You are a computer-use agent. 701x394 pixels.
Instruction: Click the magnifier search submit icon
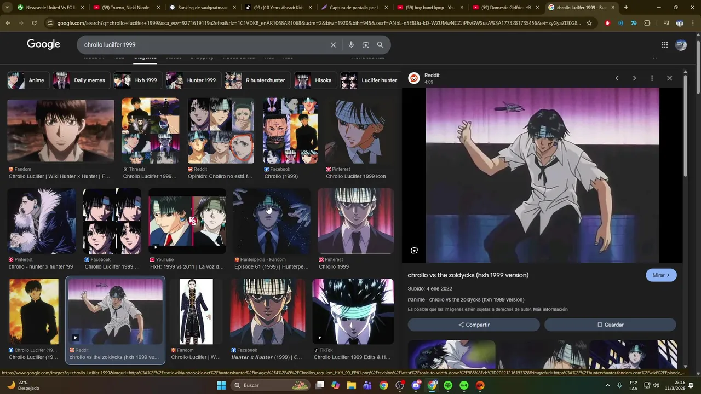pos(380,45)
